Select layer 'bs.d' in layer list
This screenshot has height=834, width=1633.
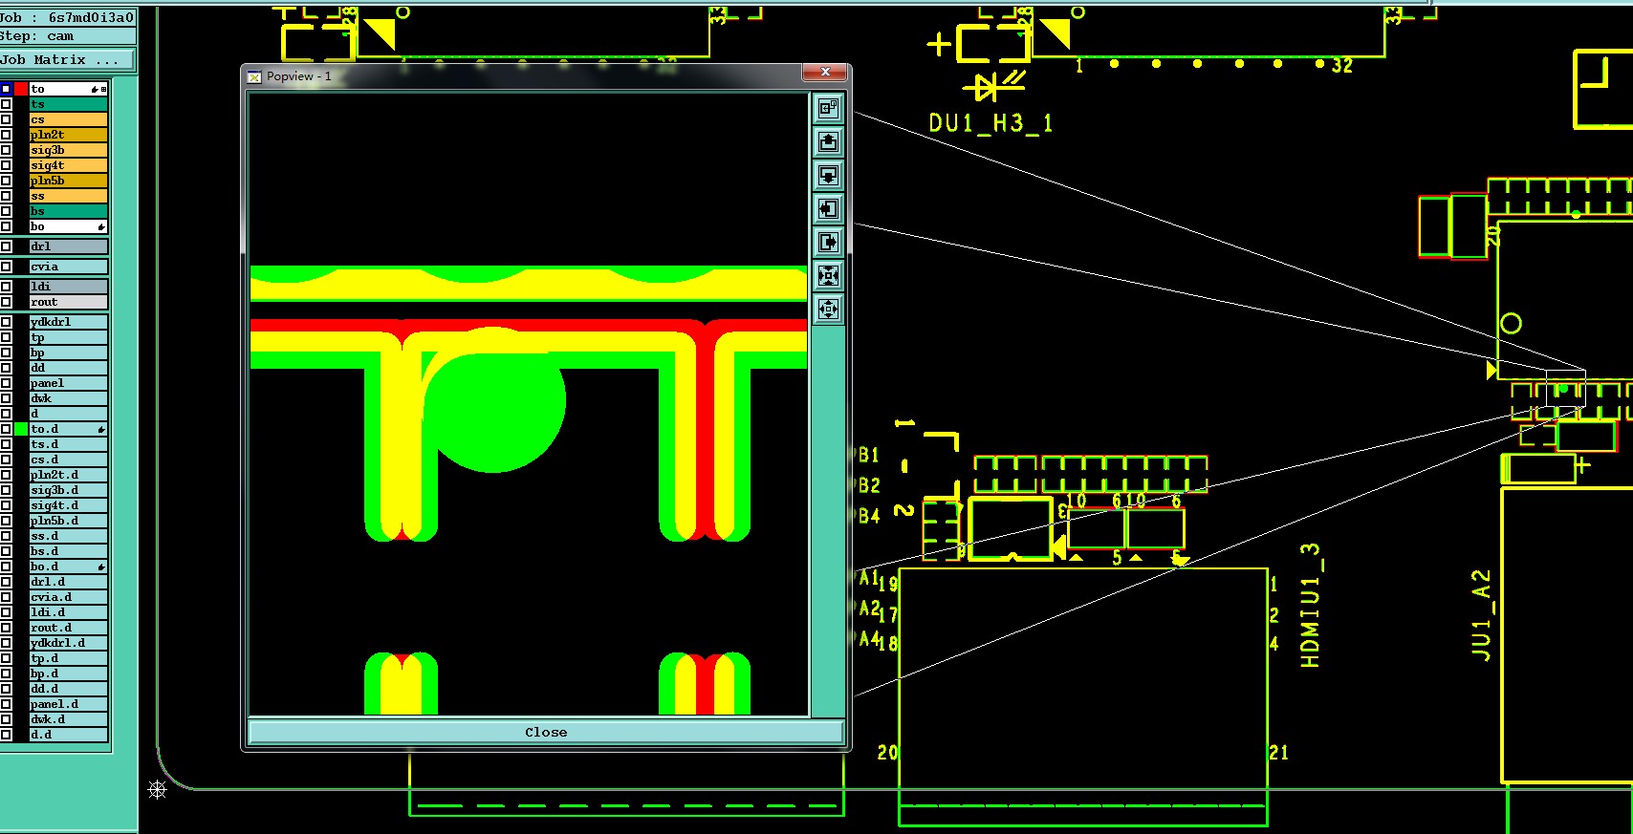[x=69, y=551]
